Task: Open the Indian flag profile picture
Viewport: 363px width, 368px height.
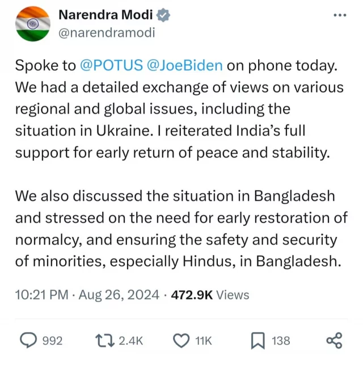Action: pyautogui.click(x=31, y=24)
